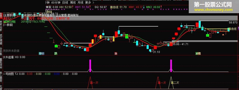Click the MM2: 49.68 indicator value
The height and width of the screenshot is (90, 239).
point(153,7)
